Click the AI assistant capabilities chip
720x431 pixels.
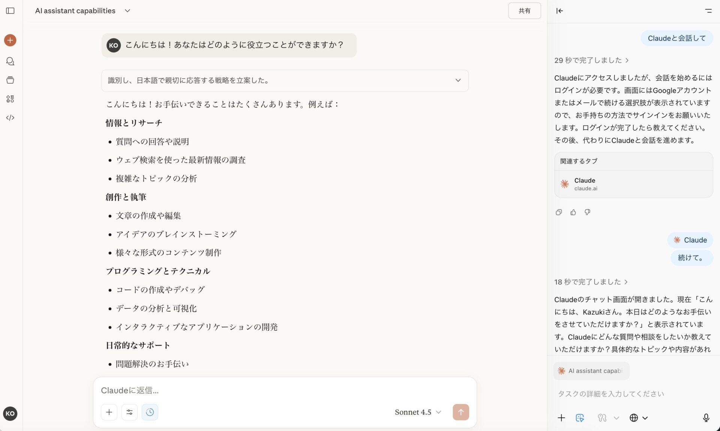[591, 371]
